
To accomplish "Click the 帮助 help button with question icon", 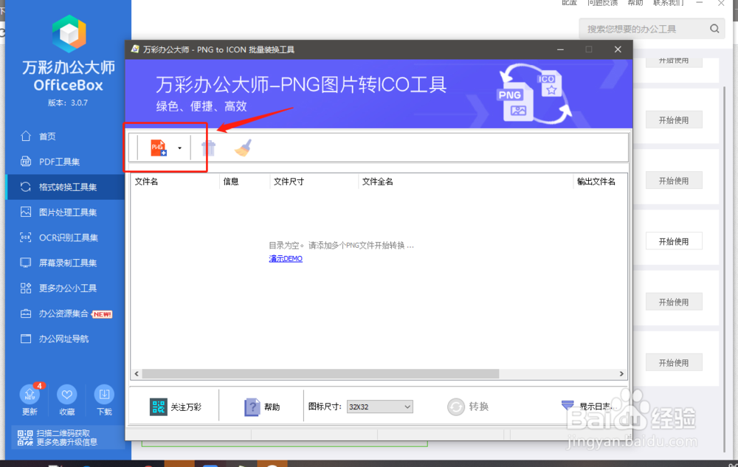I will click(x=262, y=407).
